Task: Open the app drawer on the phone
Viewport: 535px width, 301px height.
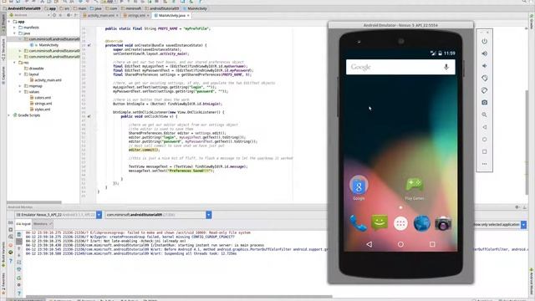Action: click(x=400, y=223)
